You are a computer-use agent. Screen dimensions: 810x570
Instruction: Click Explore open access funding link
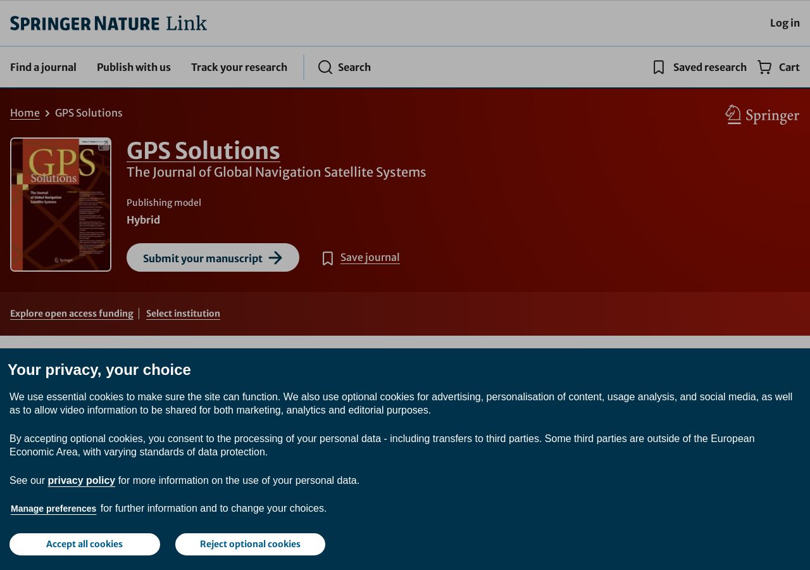[72, 313]
